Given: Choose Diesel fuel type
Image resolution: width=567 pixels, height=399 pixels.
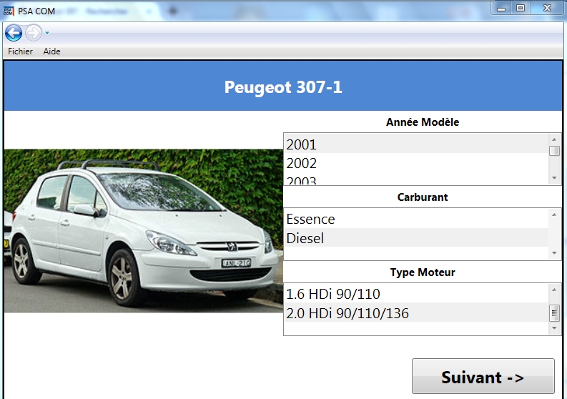Looking at the screenshot, I should click(416, 238).
